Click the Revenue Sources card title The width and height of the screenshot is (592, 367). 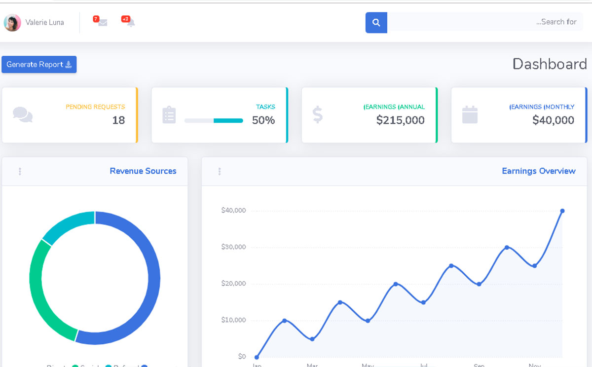143,171
